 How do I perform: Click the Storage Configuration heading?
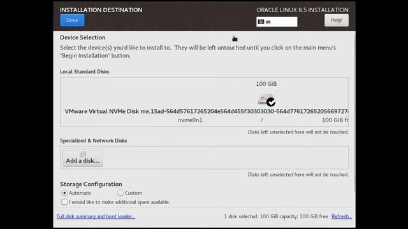pyautogui.click(x=91, y=184)
